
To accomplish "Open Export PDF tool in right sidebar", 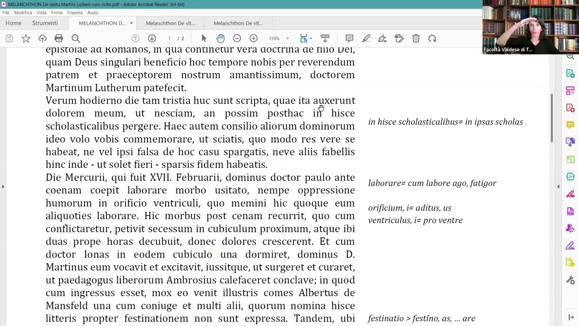I will click(570, 73).
